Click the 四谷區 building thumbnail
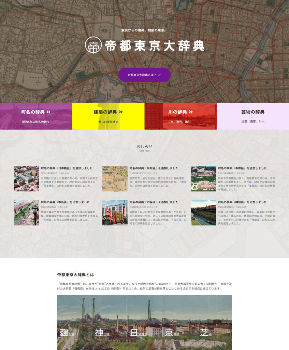Screen dimensions: 289x350 coord(115,213)
